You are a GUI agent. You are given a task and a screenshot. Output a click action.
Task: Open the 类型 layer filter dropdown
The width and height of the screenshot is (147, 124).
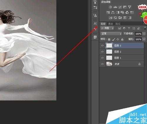coord(107,28)
